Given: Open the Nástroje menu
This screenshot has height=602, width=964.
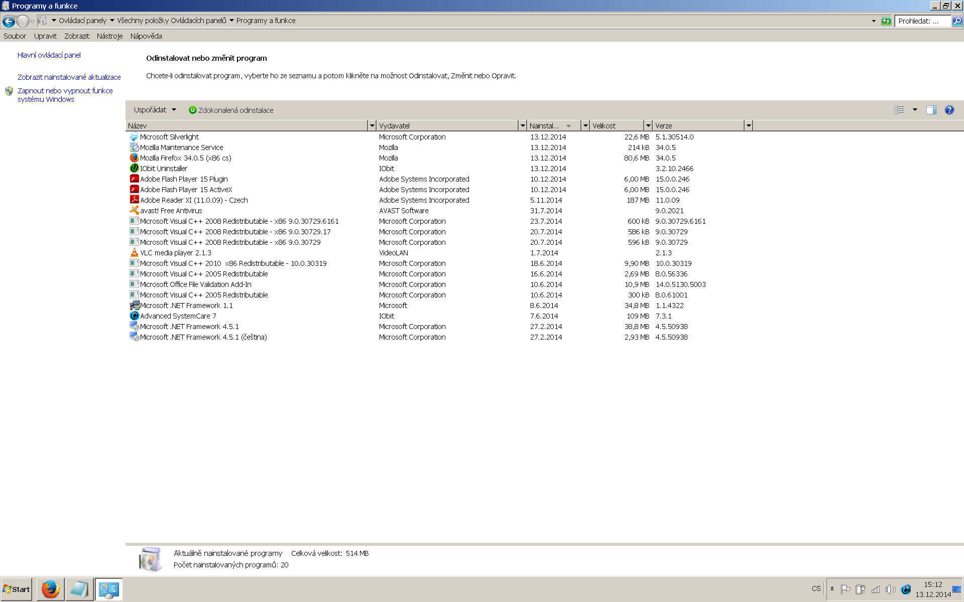Looking at the screenshot, I should [x=109, y=36].
